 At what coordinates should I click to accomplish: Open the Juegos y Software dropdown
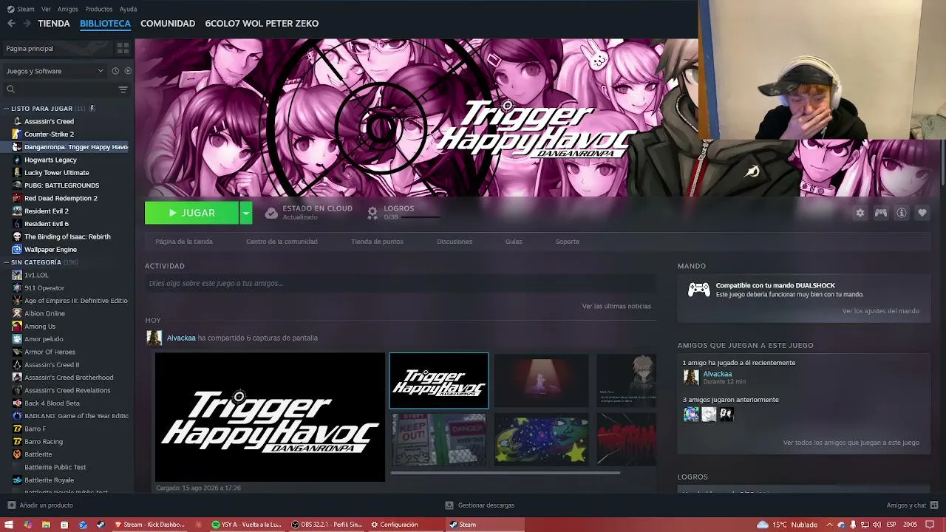[x=55, y=71]
